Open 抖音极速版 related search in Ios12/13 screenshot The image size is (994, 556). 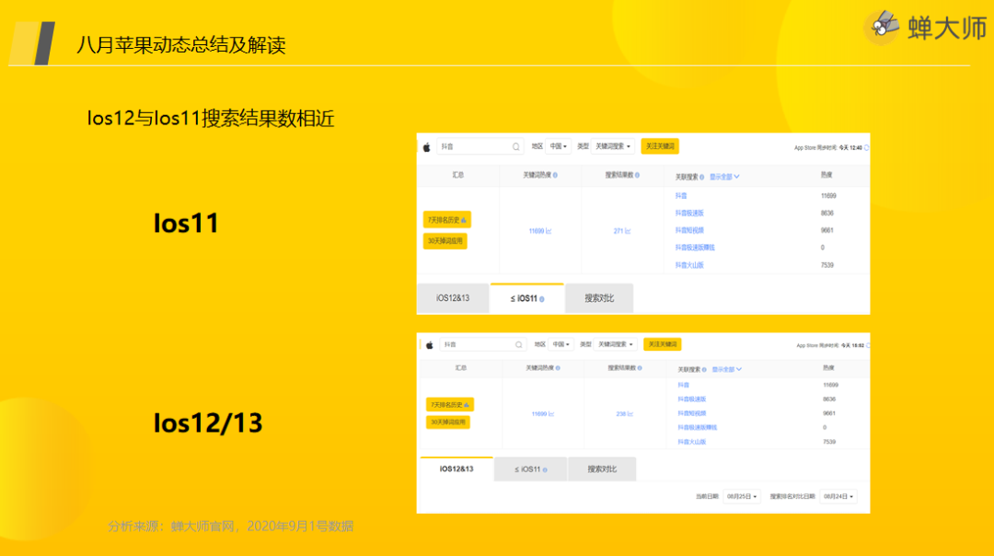coord(691,400)
